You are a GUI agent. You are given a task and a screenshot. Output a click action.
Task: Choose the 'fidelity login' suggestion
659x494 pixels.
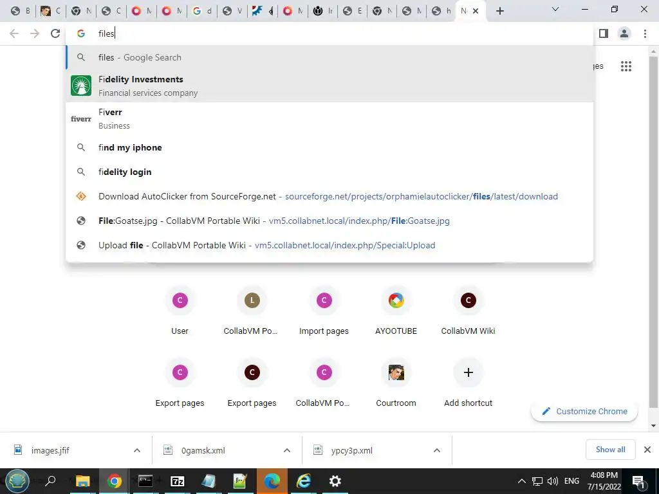point(329,172)
